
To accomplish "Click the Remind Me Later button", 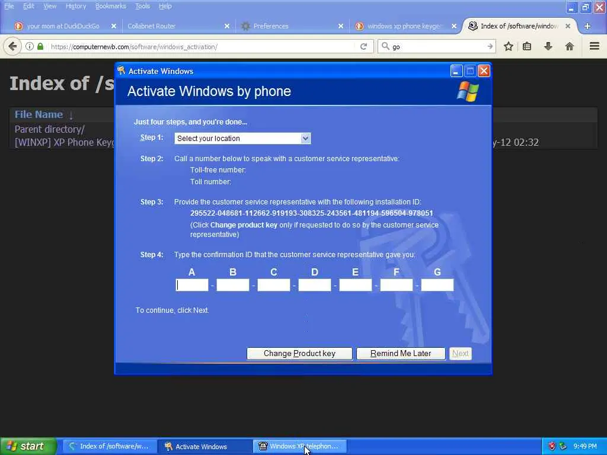I will coord(401,354).
